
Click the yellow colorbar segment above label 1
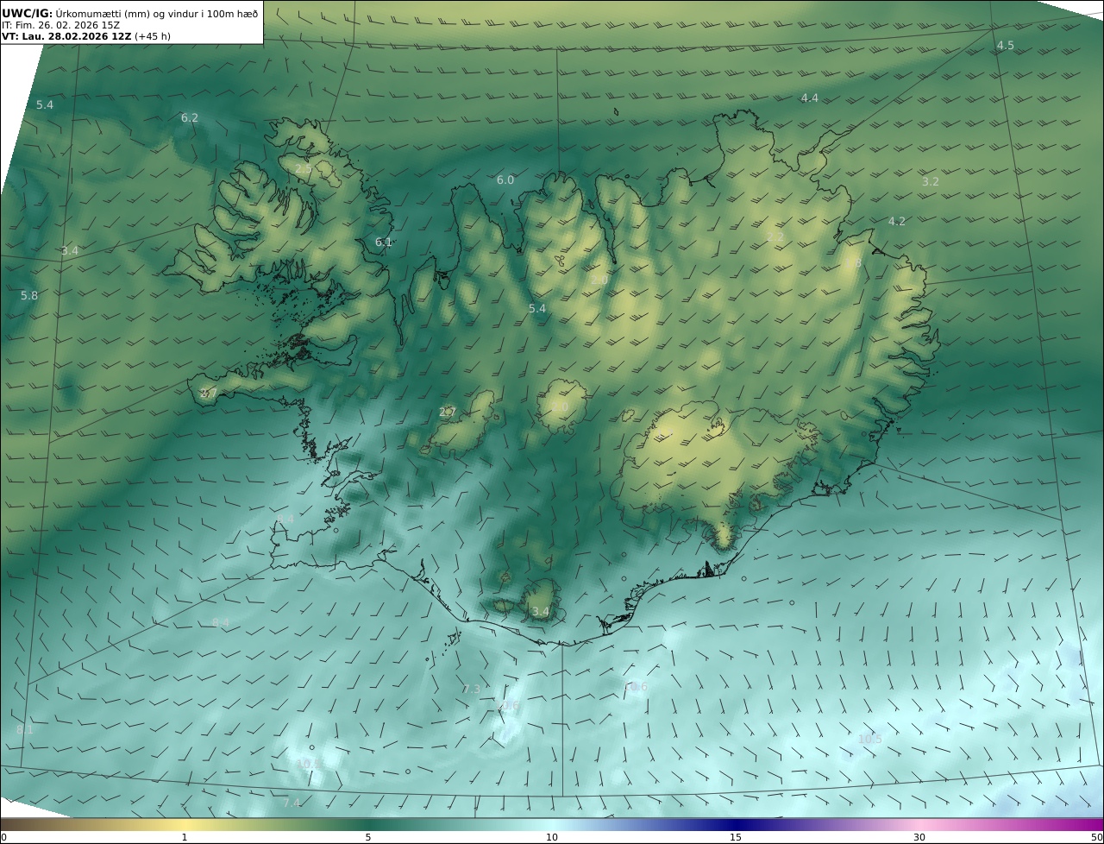(185, 824)
